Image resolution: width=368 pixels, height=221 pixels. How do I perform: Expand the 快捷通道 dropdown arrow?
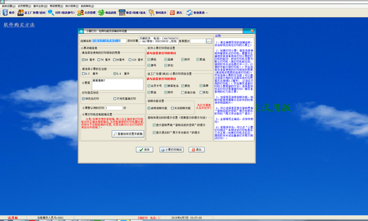coord(207,13)
